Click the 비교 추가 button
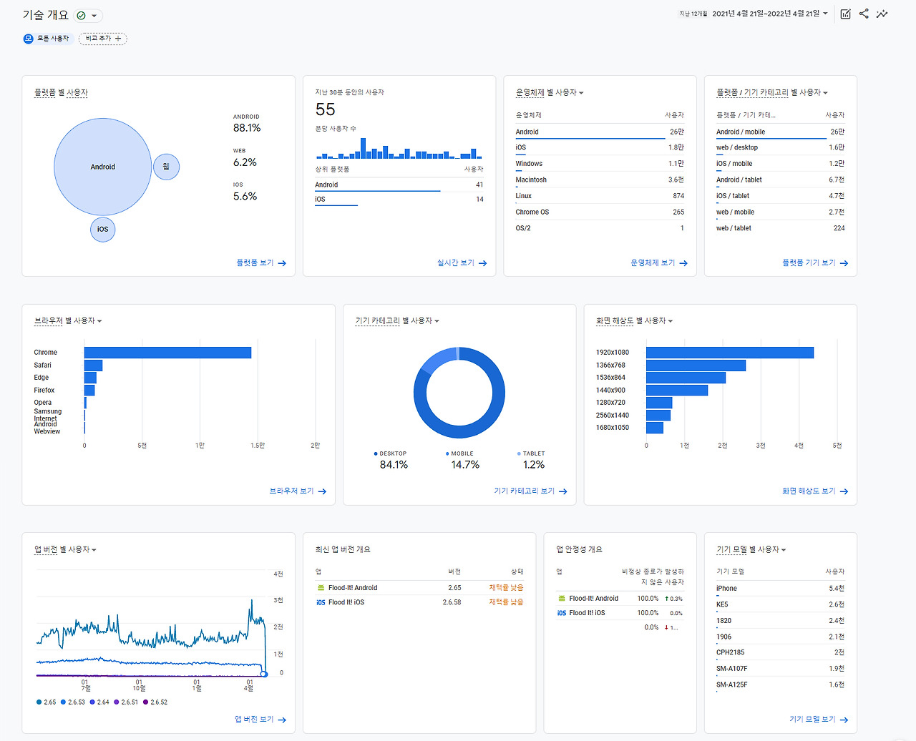916x741 pixels. click(x=103, y=39)
